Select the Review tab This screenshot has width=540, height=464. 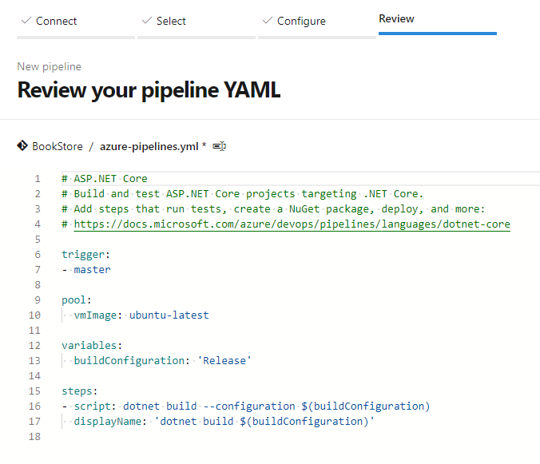pyautogui.click(x=396, y=18)
